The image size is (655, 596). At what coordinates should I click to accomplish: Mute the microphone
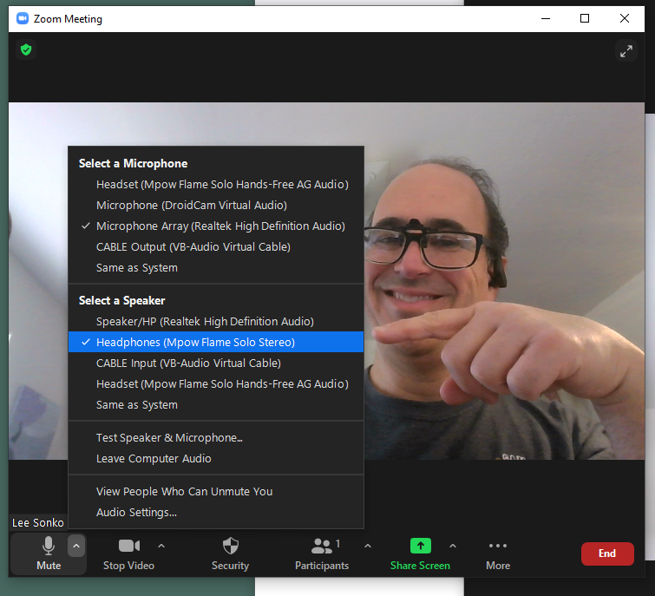click(49, 553)
